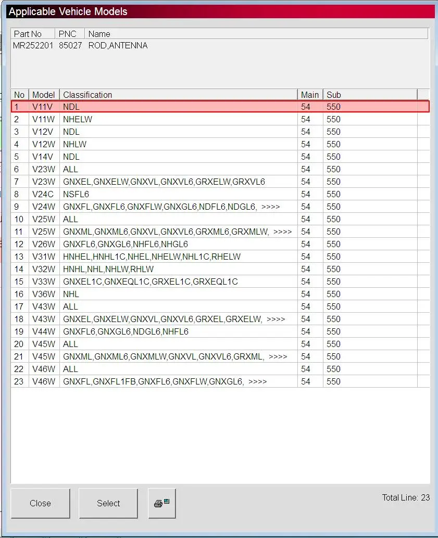Click the PNC header

pyautogui.click(x=70, y=34)
